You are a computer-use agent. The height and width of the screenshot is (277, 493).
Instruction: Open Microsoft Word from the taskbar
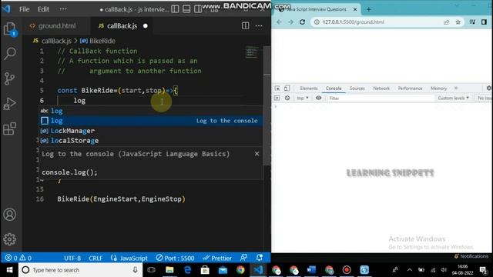click(x=311, y=270)
